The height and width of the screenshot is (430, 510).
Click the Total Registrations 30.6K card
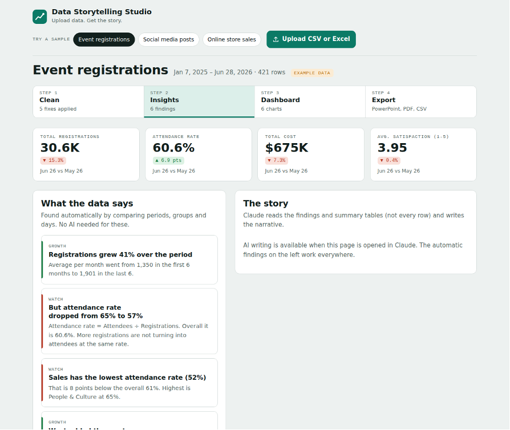[86, 155]
